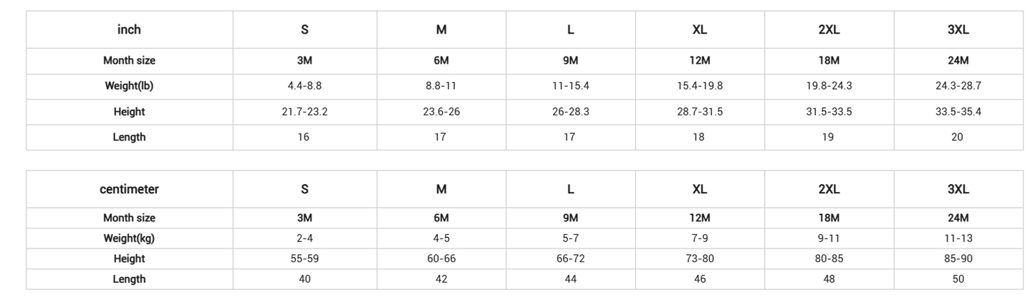Select the weight cell '8.8-11'

tap(441, 86)
